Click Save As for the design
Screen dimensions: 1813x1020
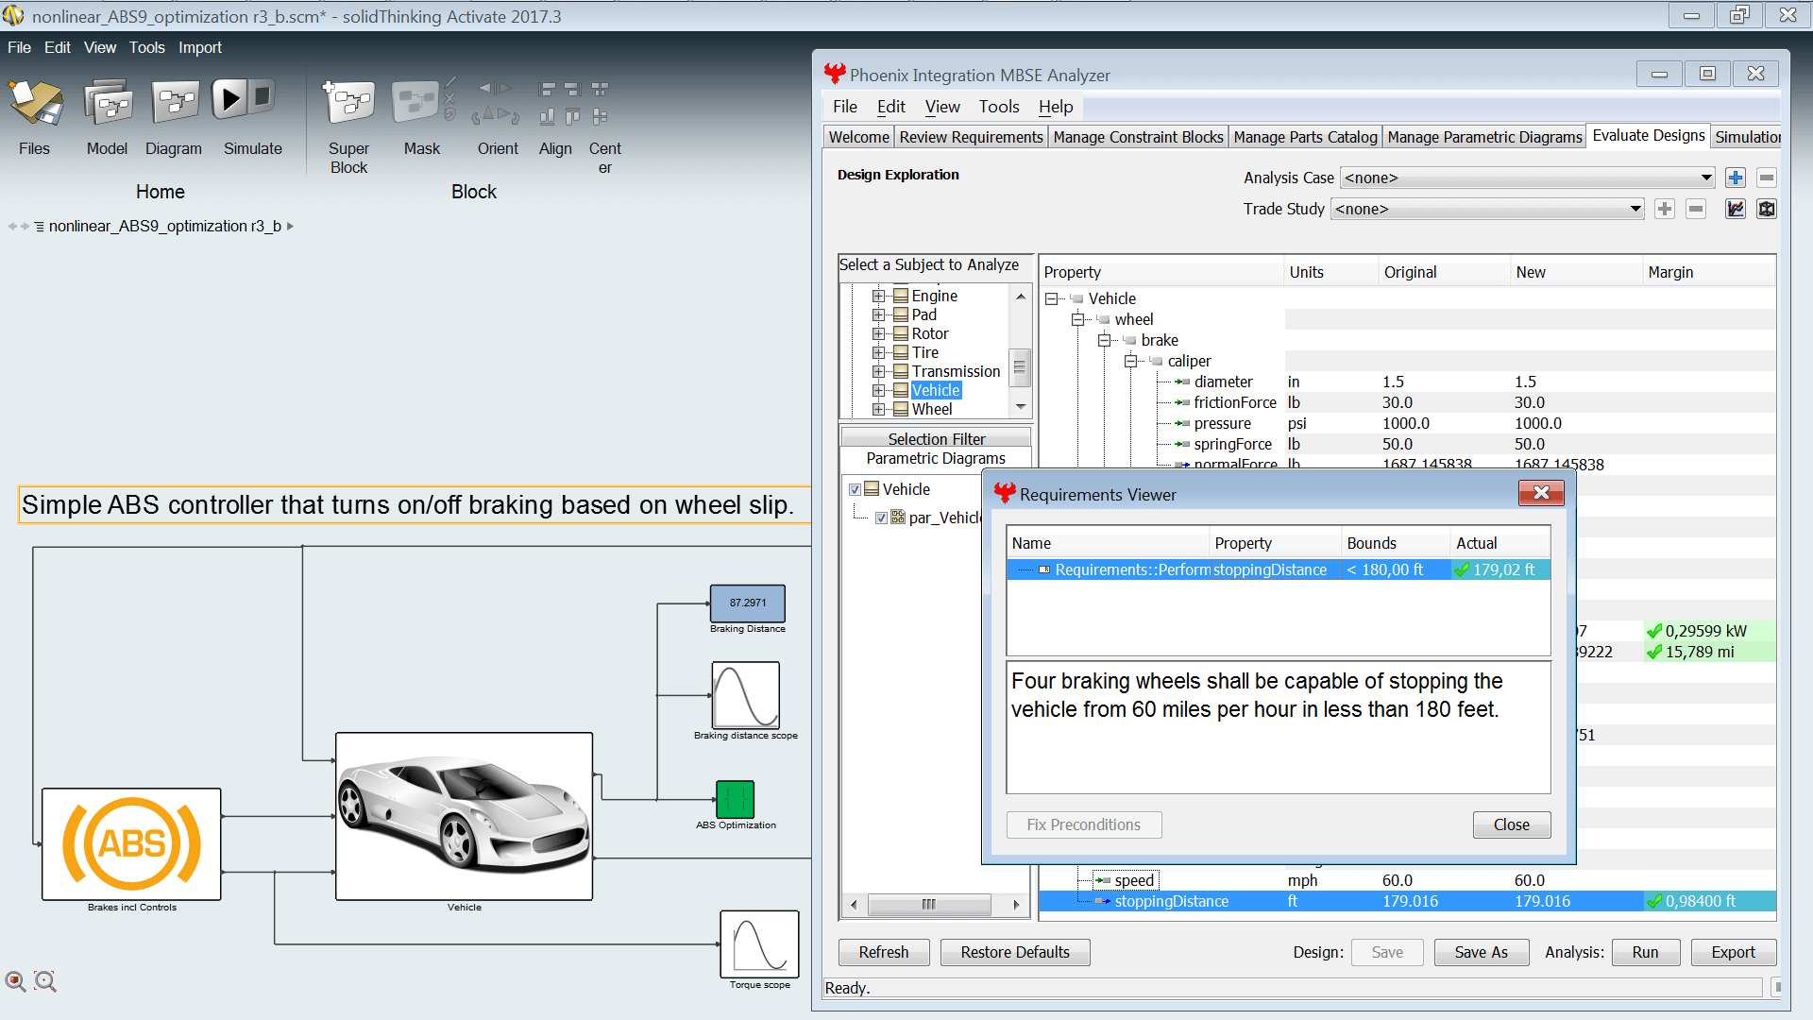[x=1481, y=952]
